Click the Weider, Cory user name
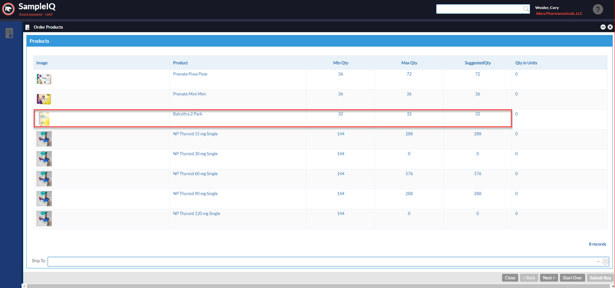This screenshot has width=615, height=288. [x=547, y=8]
